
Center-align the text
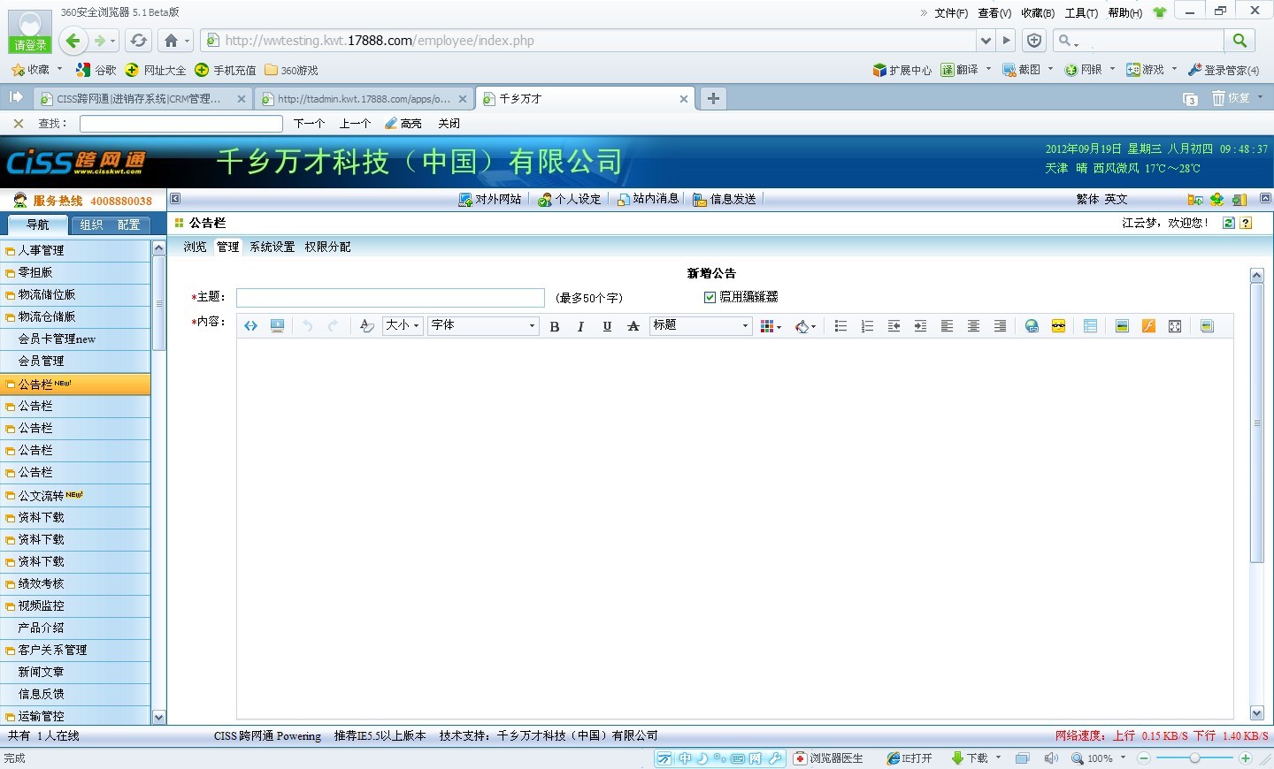pyautogui.click(x=973, y=326)
